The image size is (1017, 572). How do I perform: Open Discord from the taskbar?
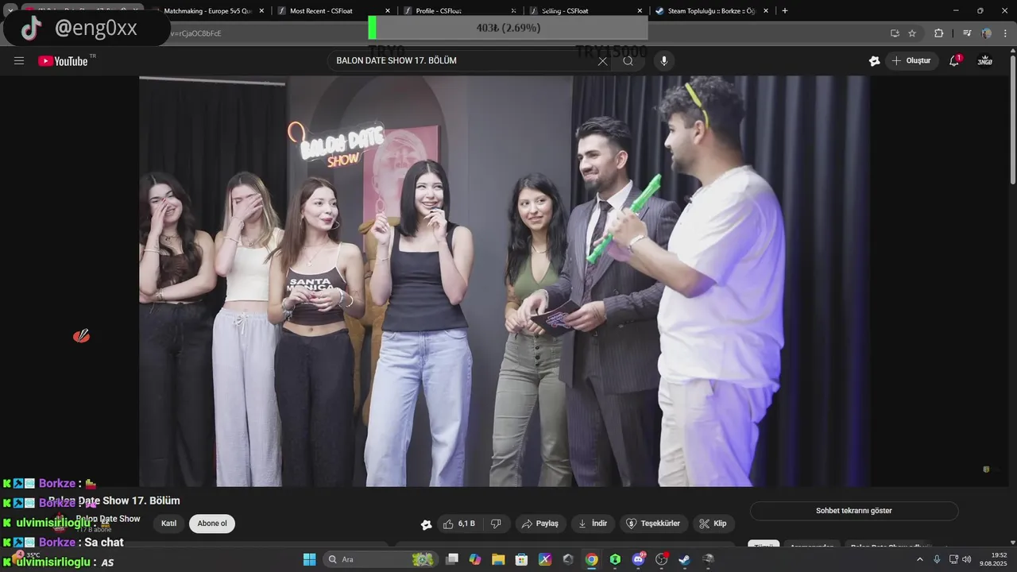638,559
